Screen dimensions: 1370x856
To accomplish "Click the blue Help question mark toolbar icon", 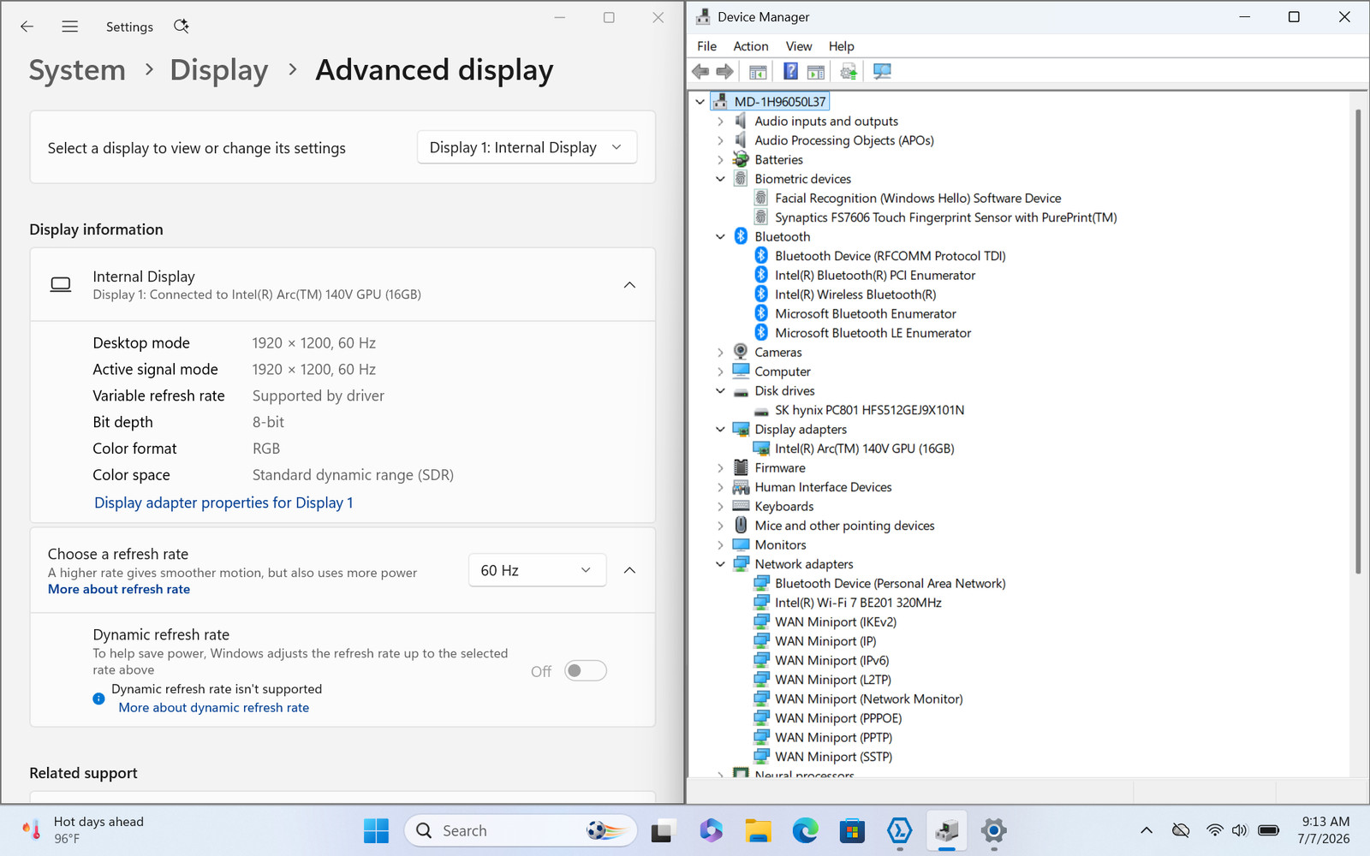I will click(790, 72).
